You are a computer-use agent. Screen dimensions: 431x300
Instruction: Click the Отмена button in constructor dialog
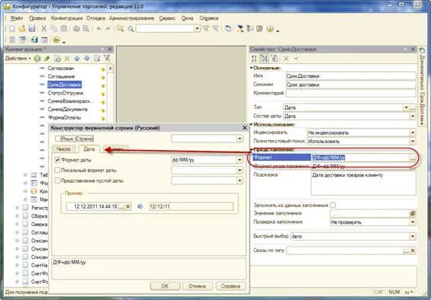tap(197, 286)
